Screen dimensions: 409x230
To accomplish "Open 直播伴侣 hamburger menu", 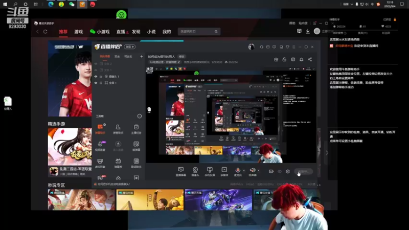I will click(x=293, y=47).
